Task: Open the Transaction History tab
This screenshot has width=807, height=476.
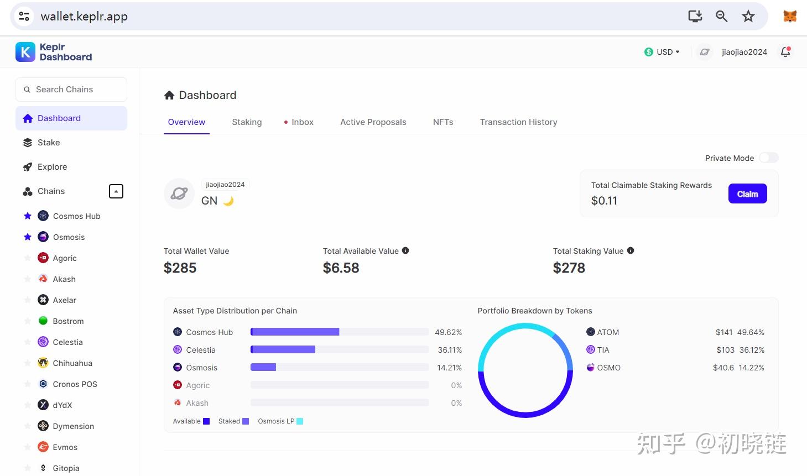Action: (x=518, y=122)
